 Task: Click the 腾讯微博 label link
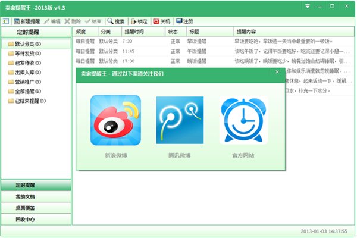[x=180, y=155]
